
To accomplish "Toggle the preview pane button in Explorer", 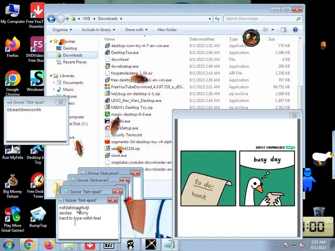I will pyautogui.click(x=284, y=30).
